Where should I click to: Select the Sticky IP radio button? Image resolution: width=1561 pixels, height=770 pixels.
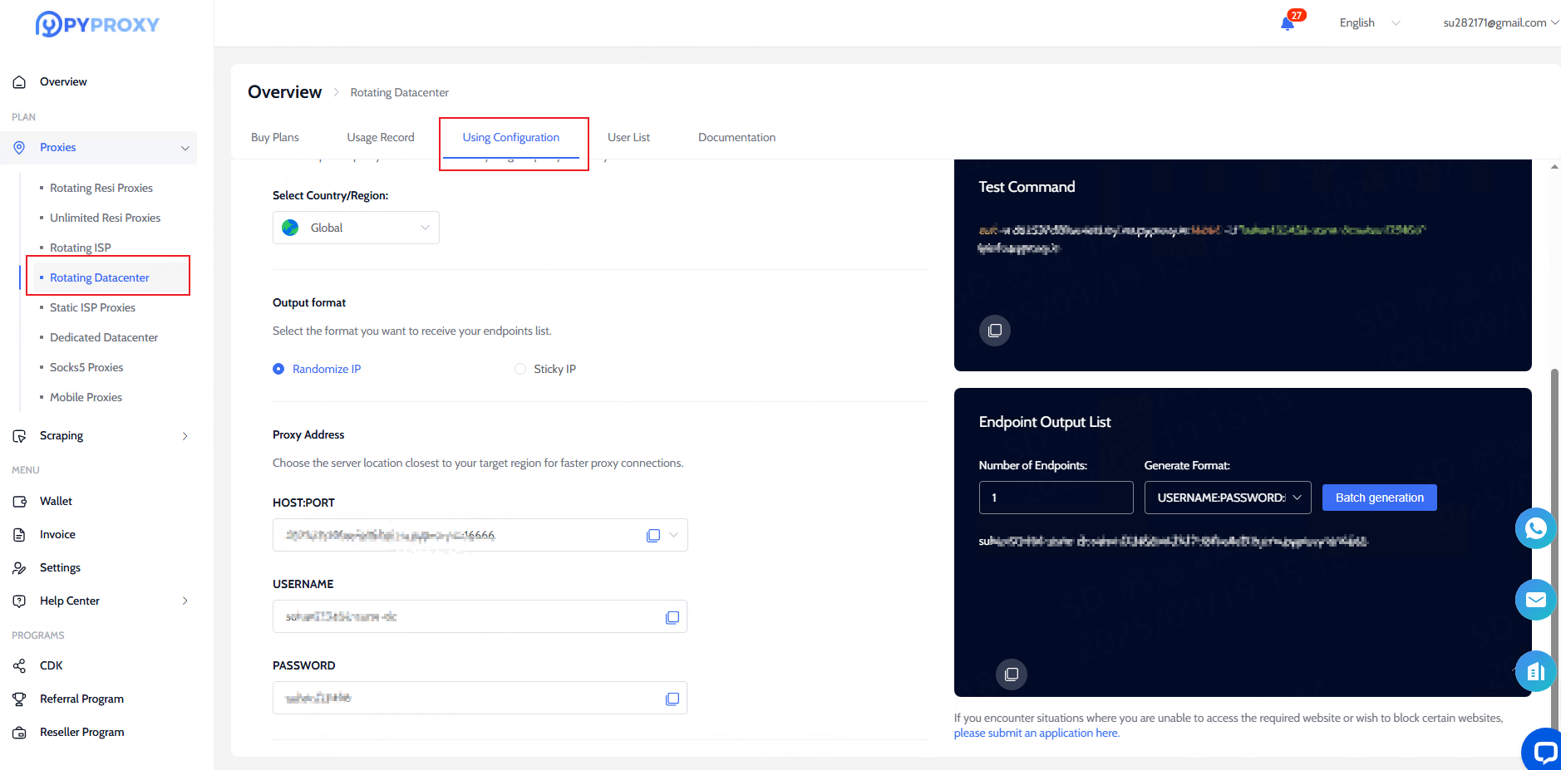[x=520, y=369]
